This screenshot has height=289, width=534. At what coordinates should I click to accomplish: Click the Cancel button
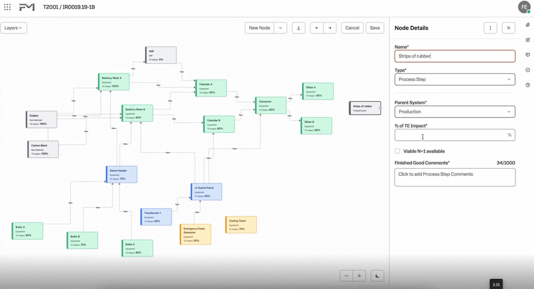coord(352,28)
